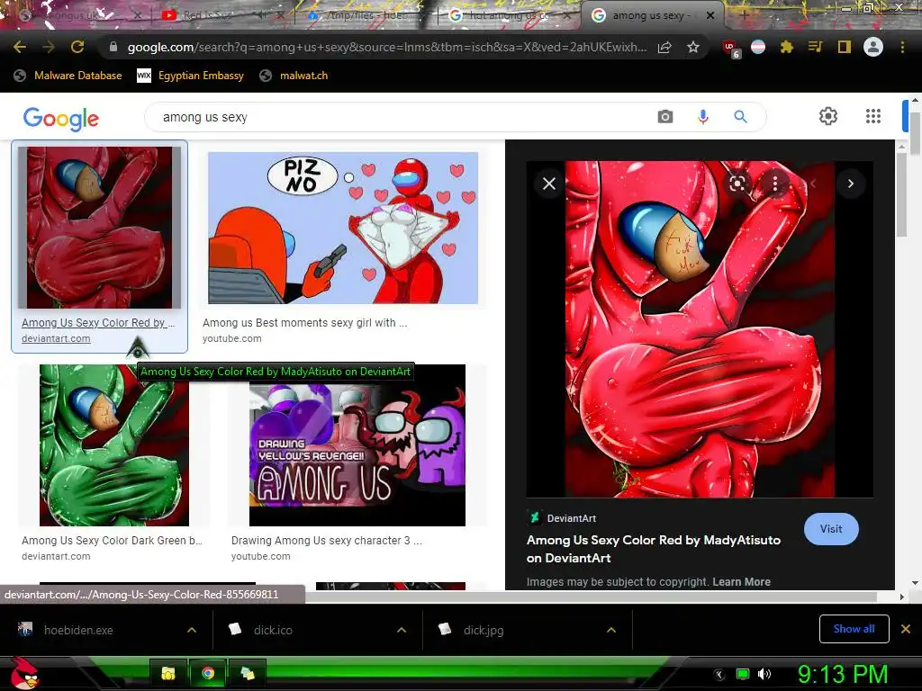Open File Explorer from the taskbar

(168, 673)
